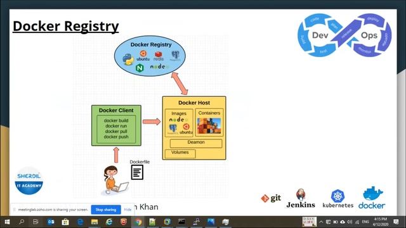Click the 'docker run' command text
This screenshot has height=228, width=406.
(x=116, y=126)
